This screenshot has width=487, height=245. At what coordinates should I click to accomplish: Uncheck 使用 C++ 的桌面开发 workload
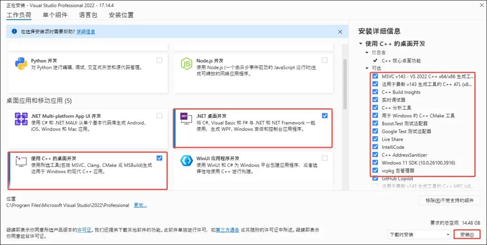pos(159,158)
